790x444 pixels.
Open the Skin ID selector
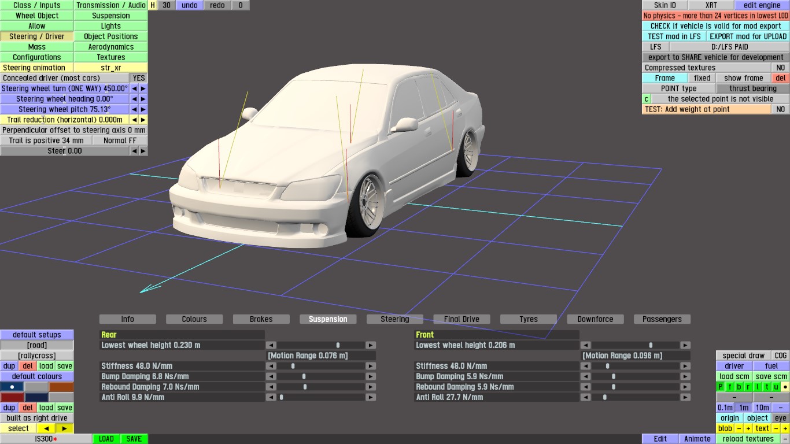coord(665,5)
